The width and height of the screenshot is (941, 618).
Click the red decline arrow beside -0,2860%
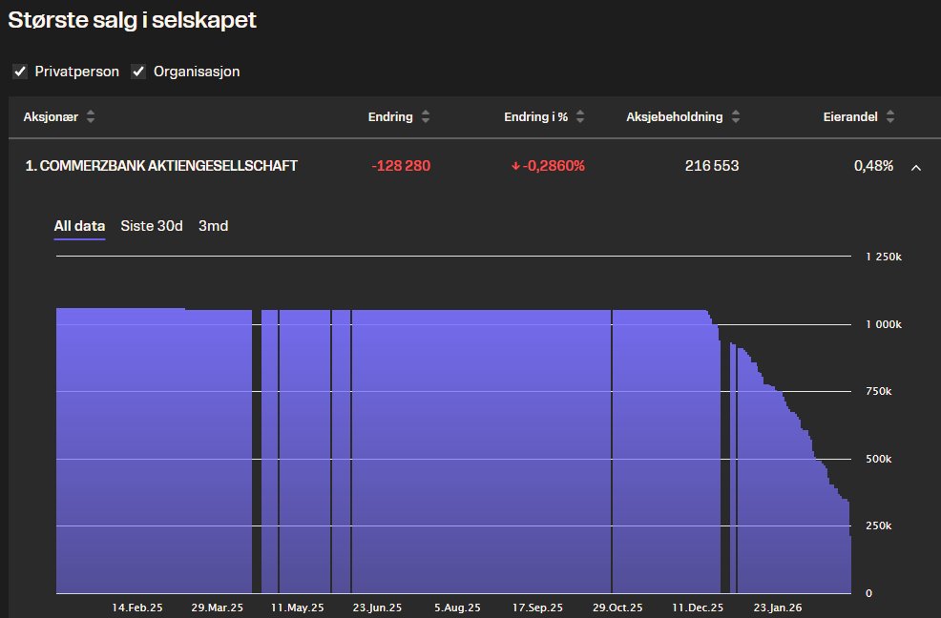514,165
